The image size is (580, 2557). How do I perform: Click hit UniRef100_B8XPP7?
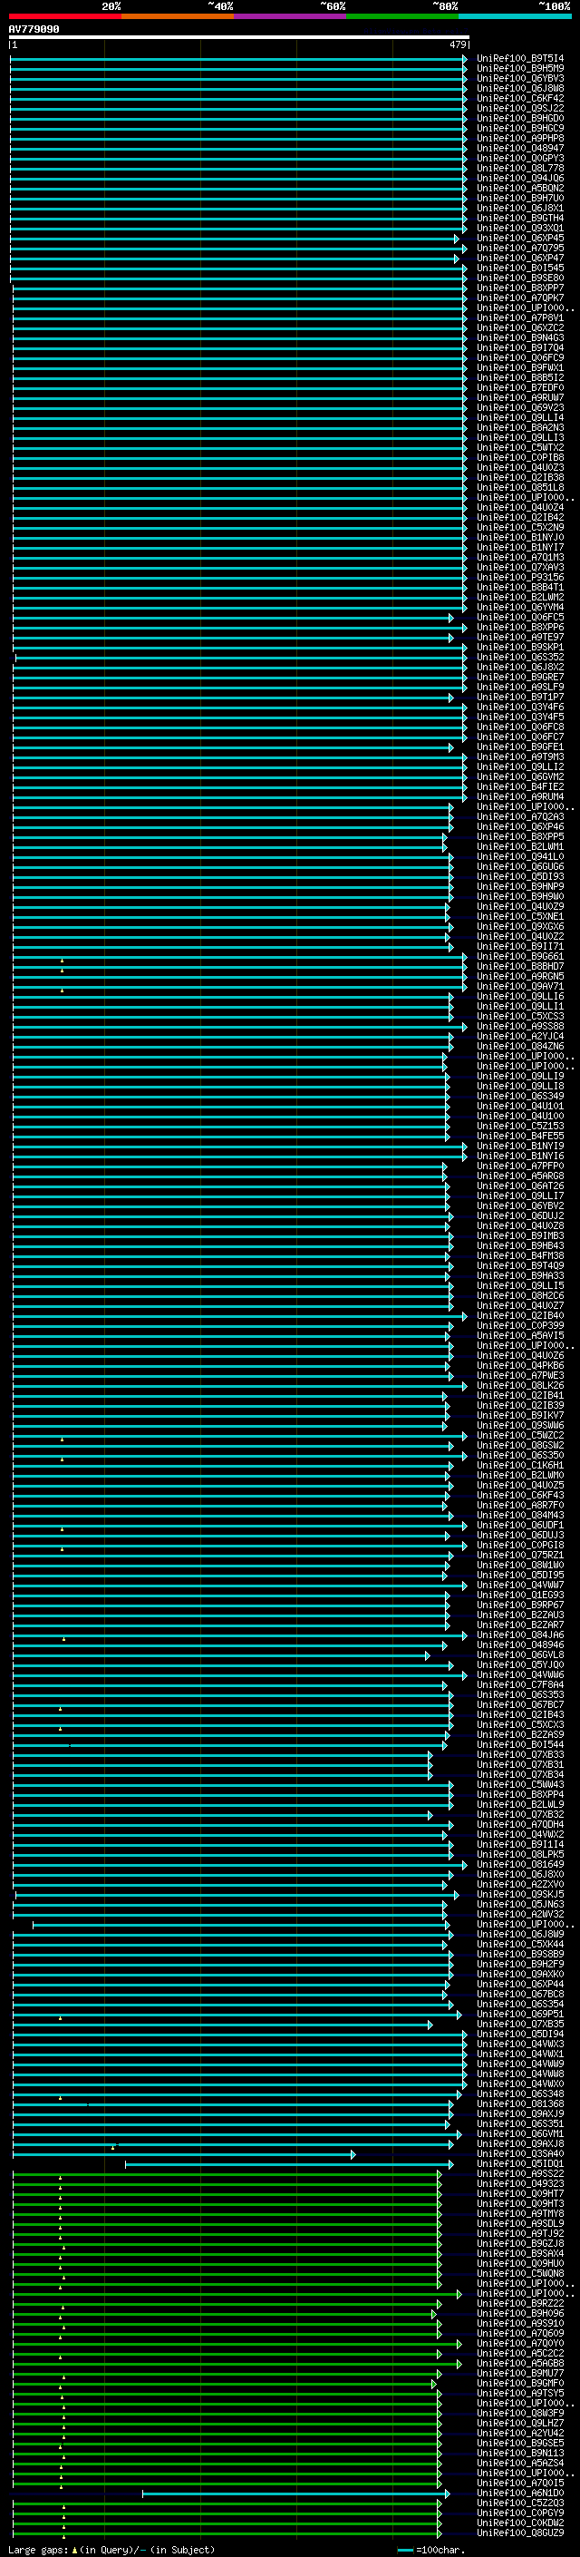[x=519, y=288]
